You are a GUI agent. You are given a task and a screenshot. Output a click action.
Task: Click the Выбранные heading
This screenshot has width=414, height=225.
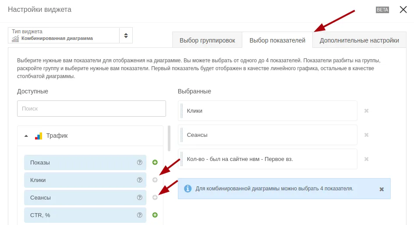[x=195, y=91]
